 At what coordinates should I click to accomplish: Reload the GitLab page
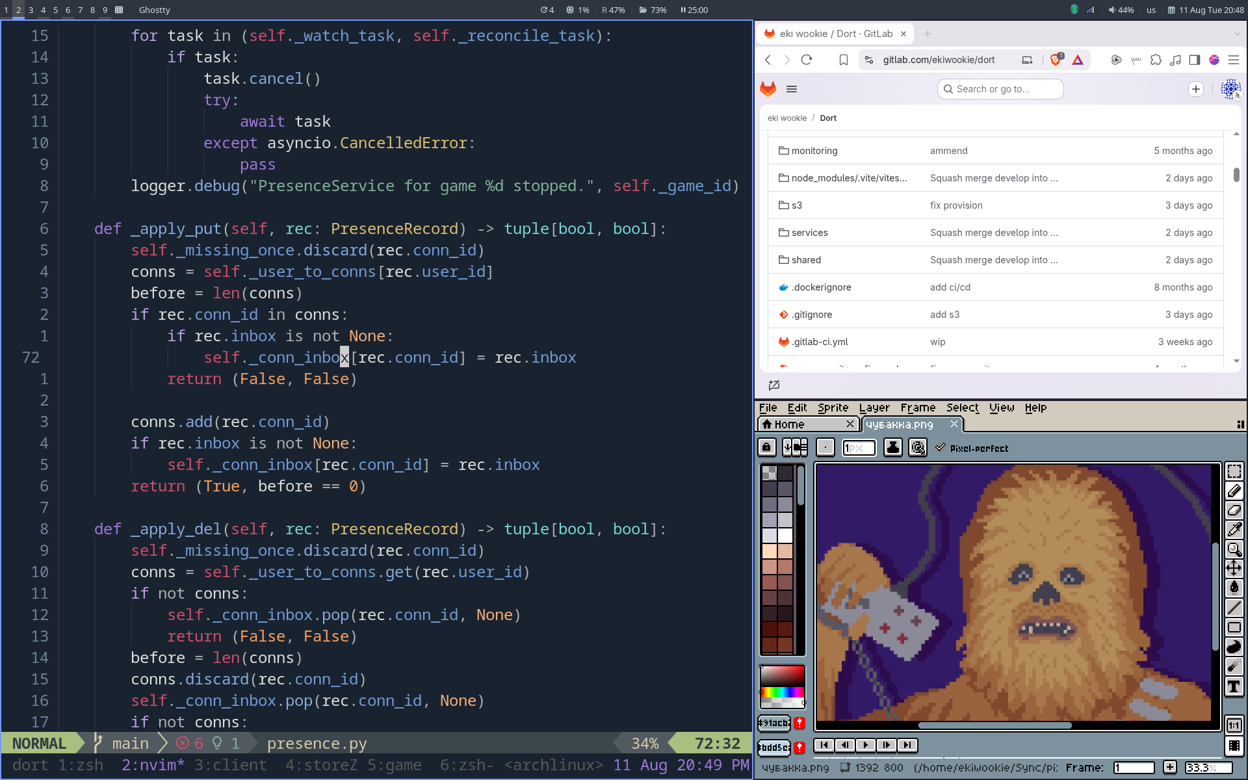[x=807, y=60]
